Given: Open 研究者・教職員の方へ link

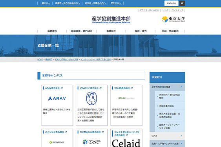Looking at the screenshot, I should tap(95, 3).
